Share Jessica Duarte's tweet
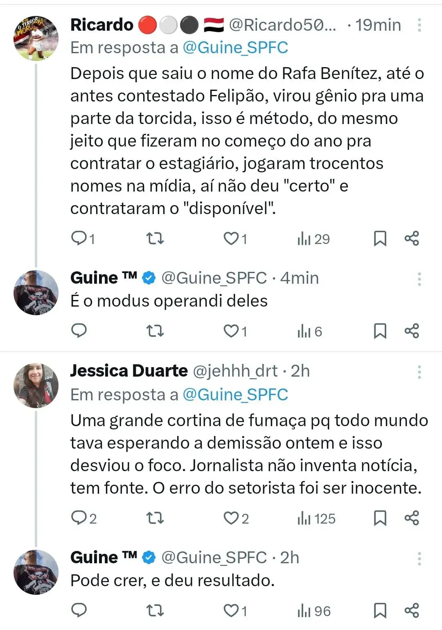 click(412, 518)
